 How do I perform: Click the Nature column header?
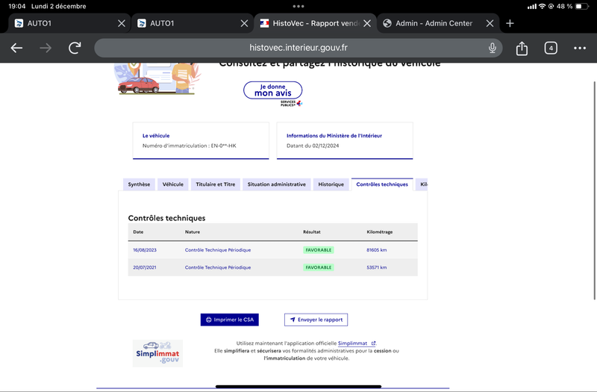click(x=193, y=231)
